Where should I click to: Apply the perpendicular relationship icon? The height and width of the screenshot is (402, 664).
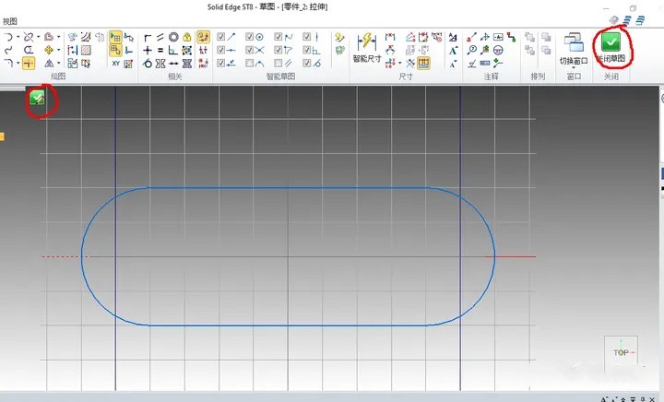click(173, 51)
